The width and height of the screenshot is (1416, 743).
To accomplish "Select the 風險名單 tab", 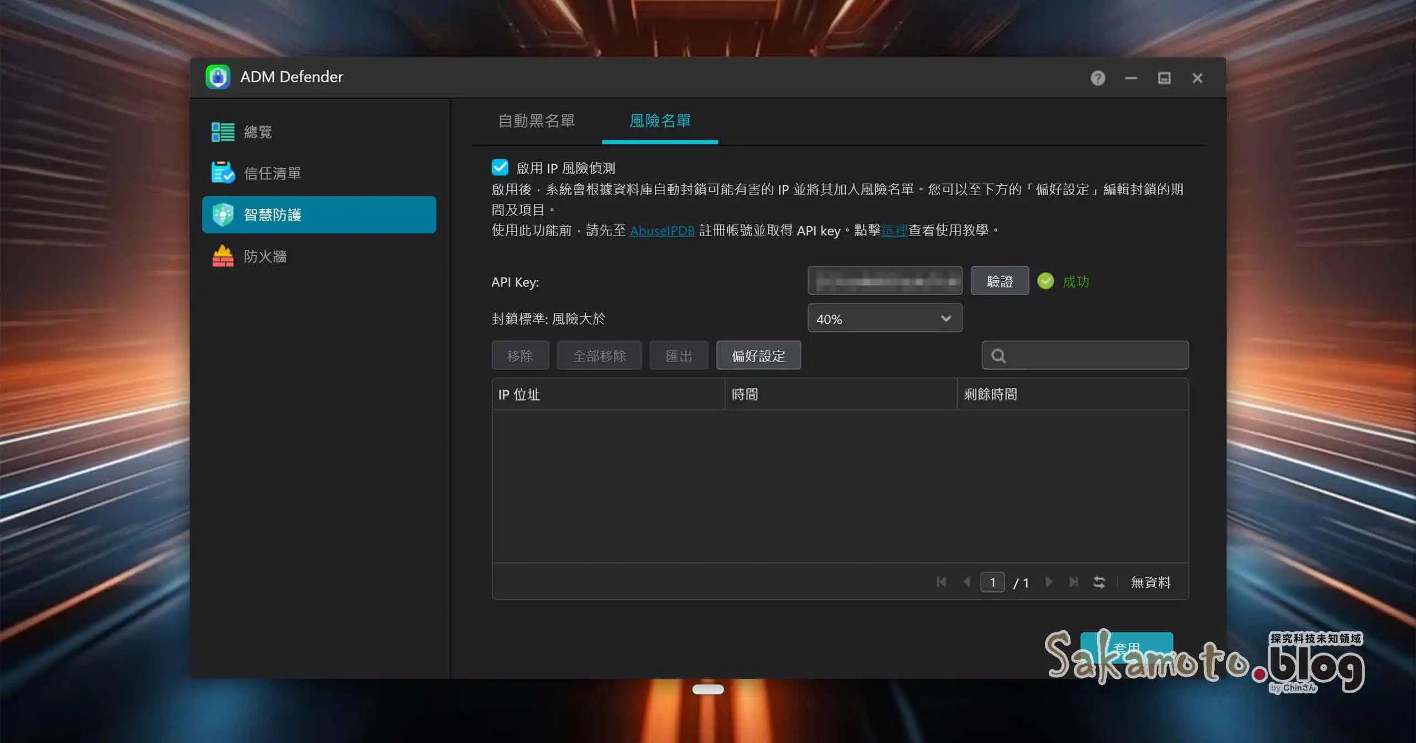I will point(660,121).
